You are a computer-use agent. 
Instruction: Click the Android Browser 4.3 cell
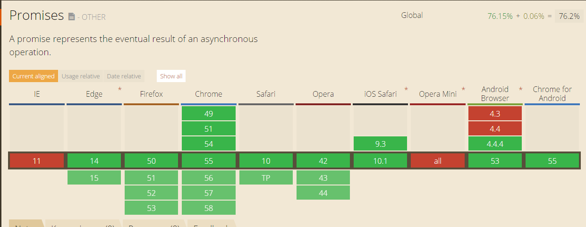pyautogui.click(x=495, y=114)
